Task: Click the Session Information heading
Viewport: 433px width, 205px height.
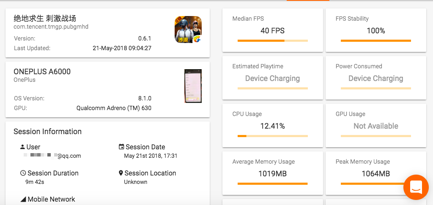Action: pyautogui.click(x=47, y=132)
